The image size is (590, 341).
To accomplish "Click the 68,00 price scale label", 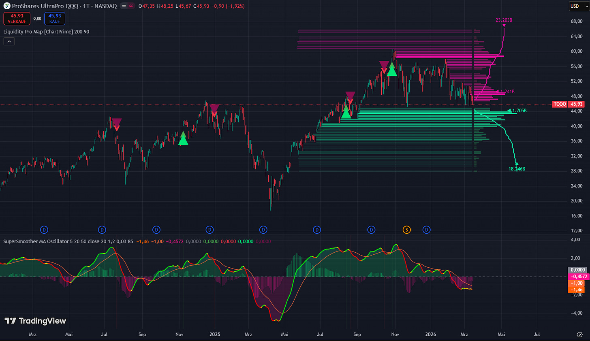I will [x=577, y=21].
